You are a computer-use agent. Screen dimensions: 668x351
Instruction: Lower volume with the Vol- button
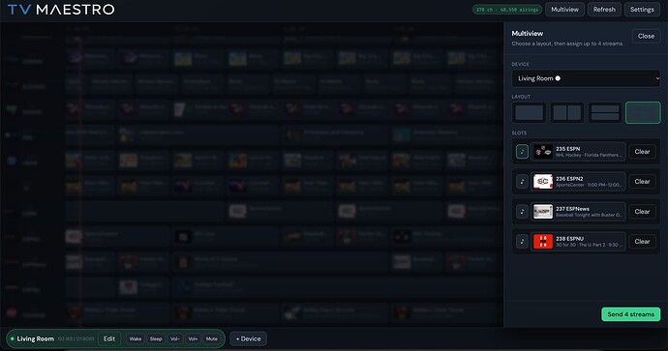pyautogui.click(x=174, y=338)
